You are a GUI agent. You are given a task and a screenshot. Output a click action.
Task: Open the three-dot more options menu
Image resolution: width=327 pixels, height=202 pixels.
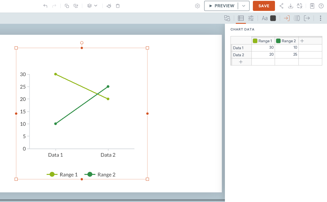coord(320,18)
